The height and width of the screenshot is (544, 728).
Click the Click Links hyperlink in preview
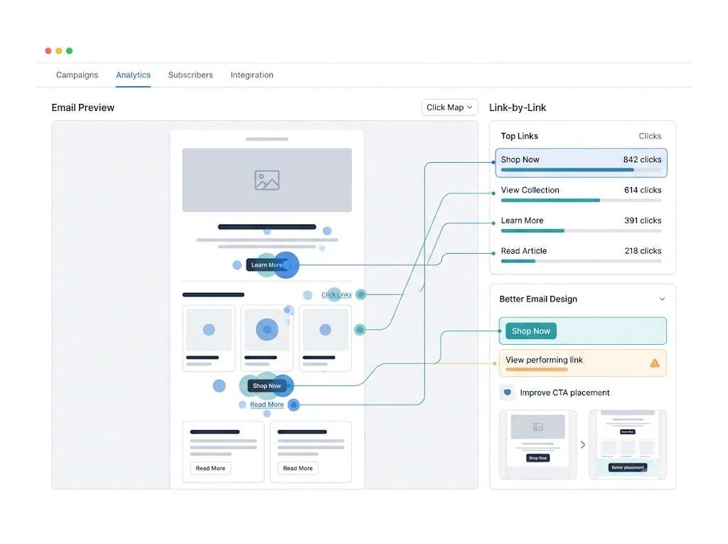pos(336,294)
